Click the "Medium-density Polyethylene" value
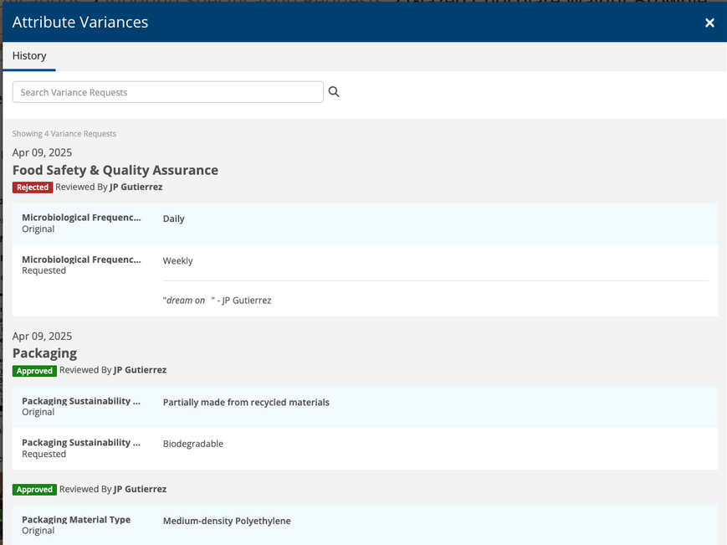The height and width of the screenshot is (545, 727). pyautogui.click(x=227, y=521)
